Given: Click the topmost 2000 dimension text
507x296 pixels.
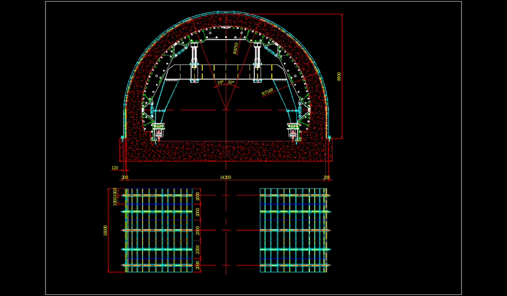Looking at the screenshot, I should (198, 196).
